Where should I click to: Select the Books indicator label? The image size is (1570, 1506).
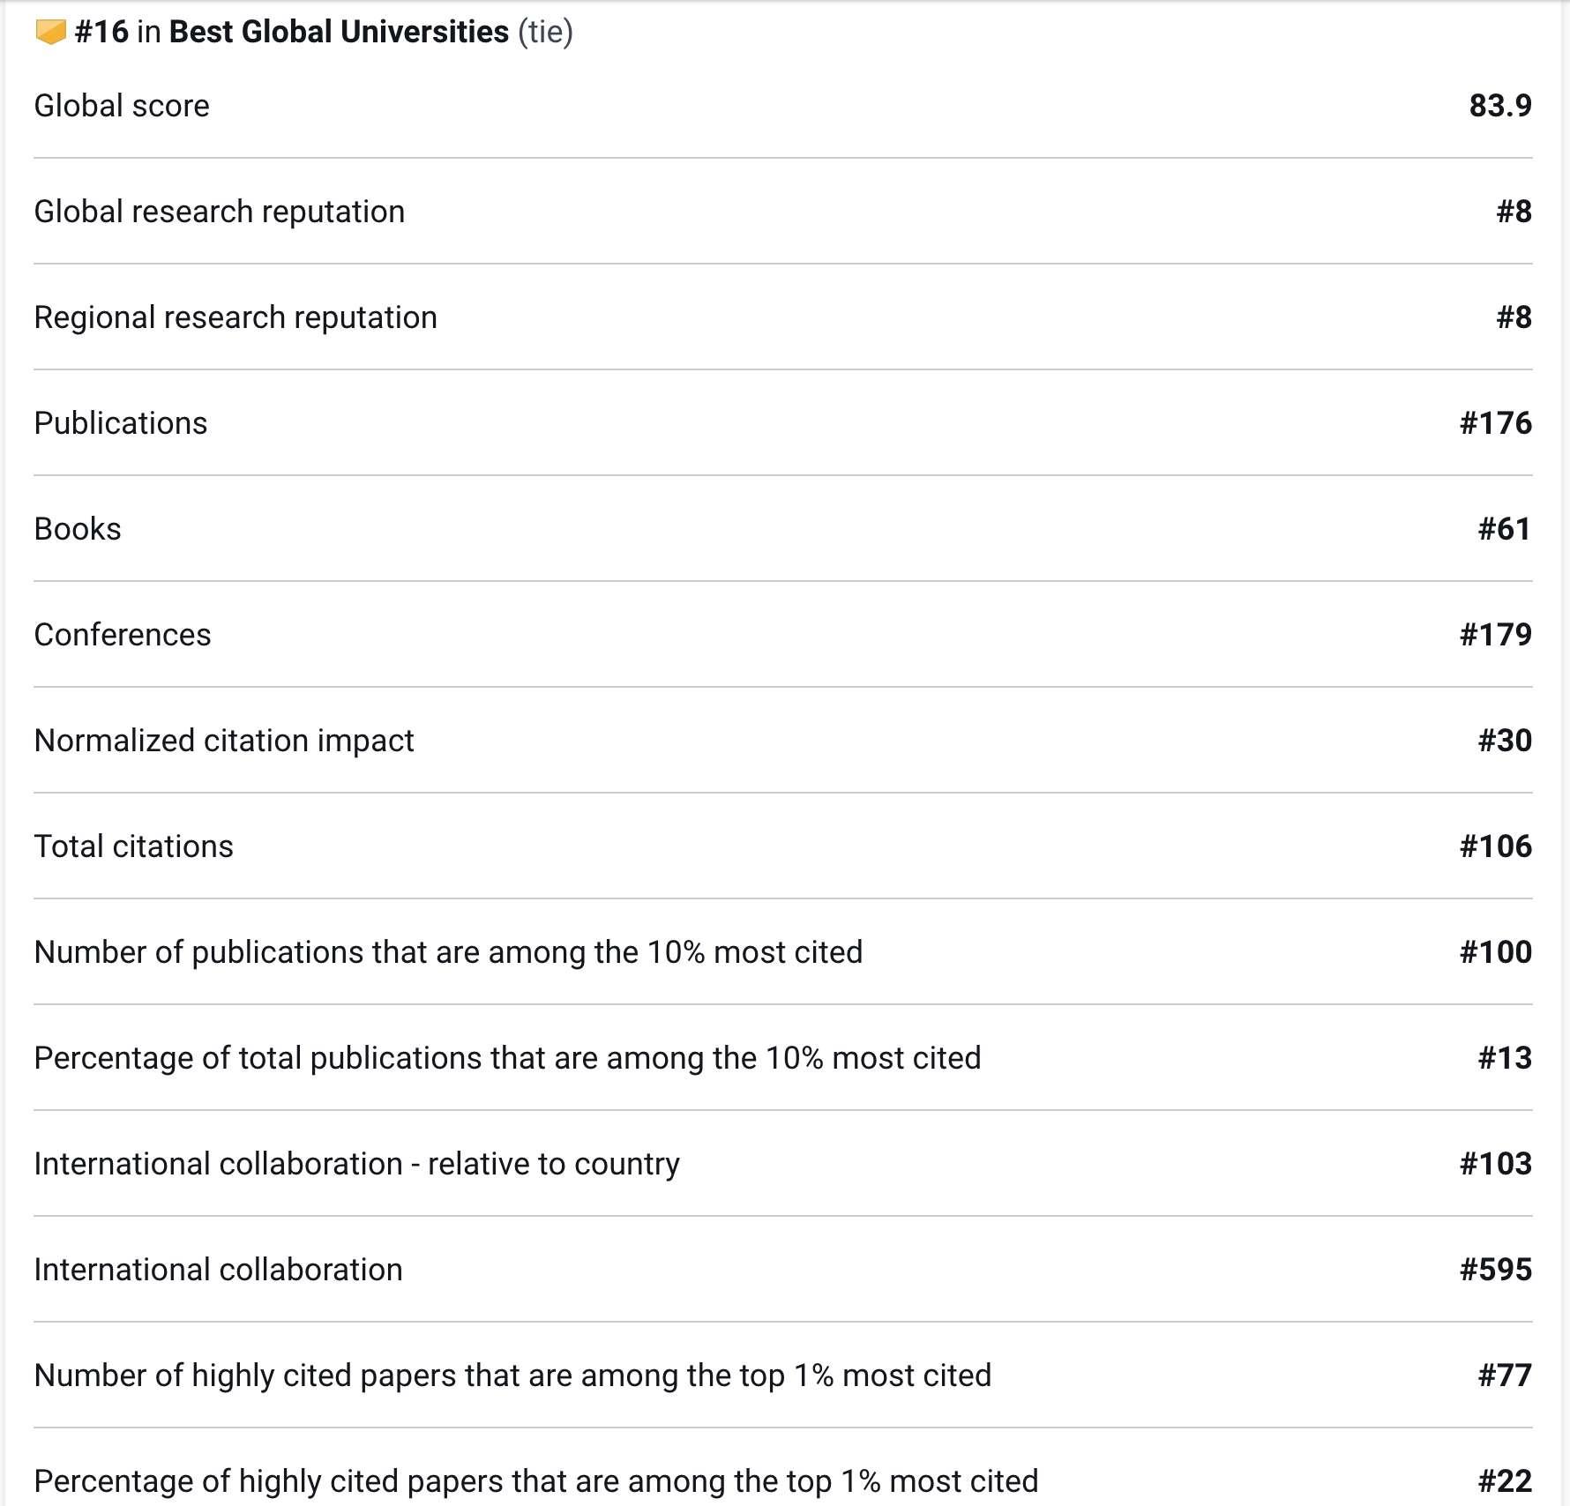coord(78,529)
